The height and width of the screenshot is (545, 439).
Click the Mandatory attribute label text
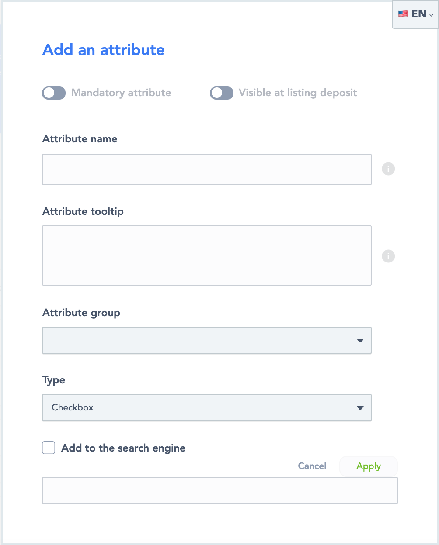click(121, 93)
